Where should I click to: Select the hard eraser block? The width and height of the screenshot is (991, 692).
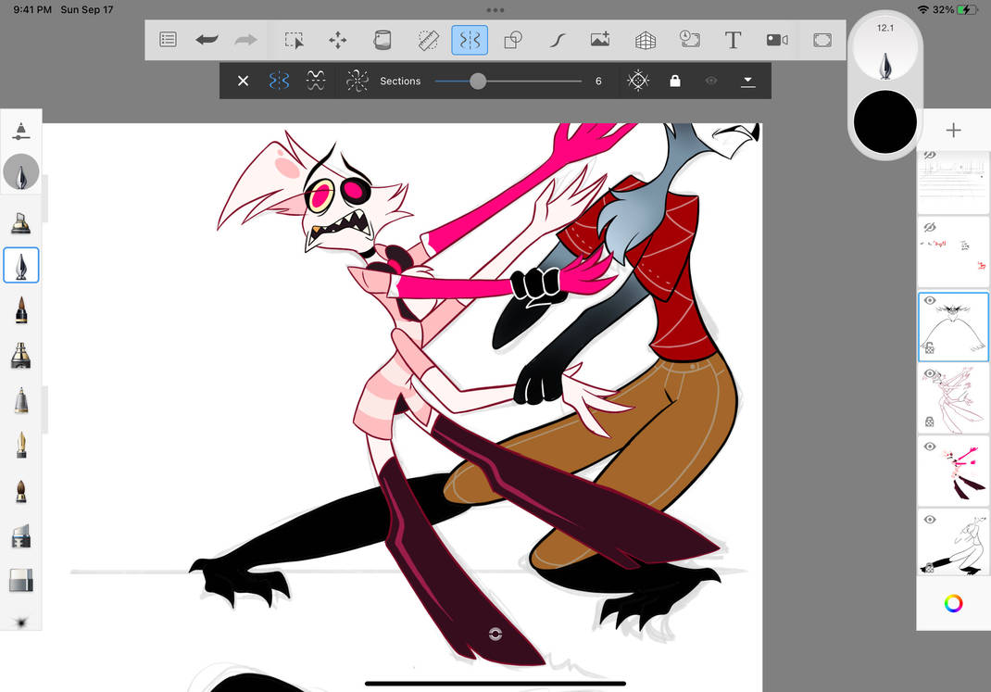(x=21, y=581)
